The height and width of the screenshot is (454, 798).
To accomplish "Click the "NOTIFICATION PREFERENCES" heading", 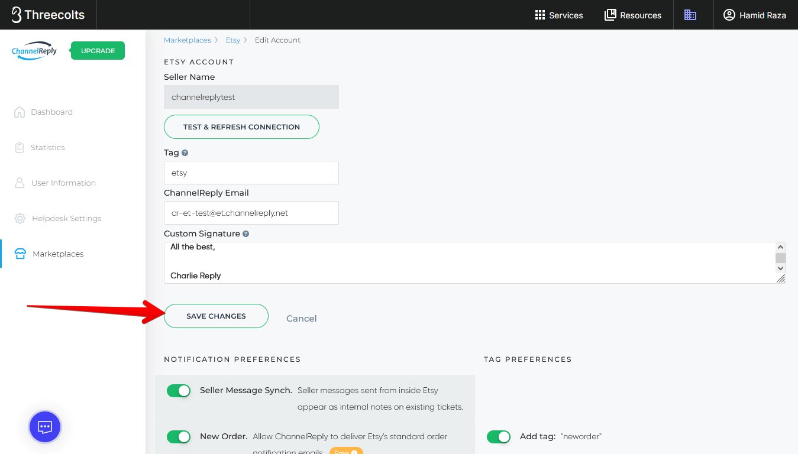I will click(232, 359).
